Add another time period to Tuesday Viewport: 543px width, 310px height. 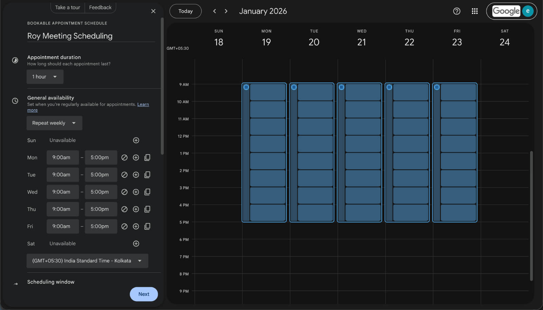pos(136,175)
